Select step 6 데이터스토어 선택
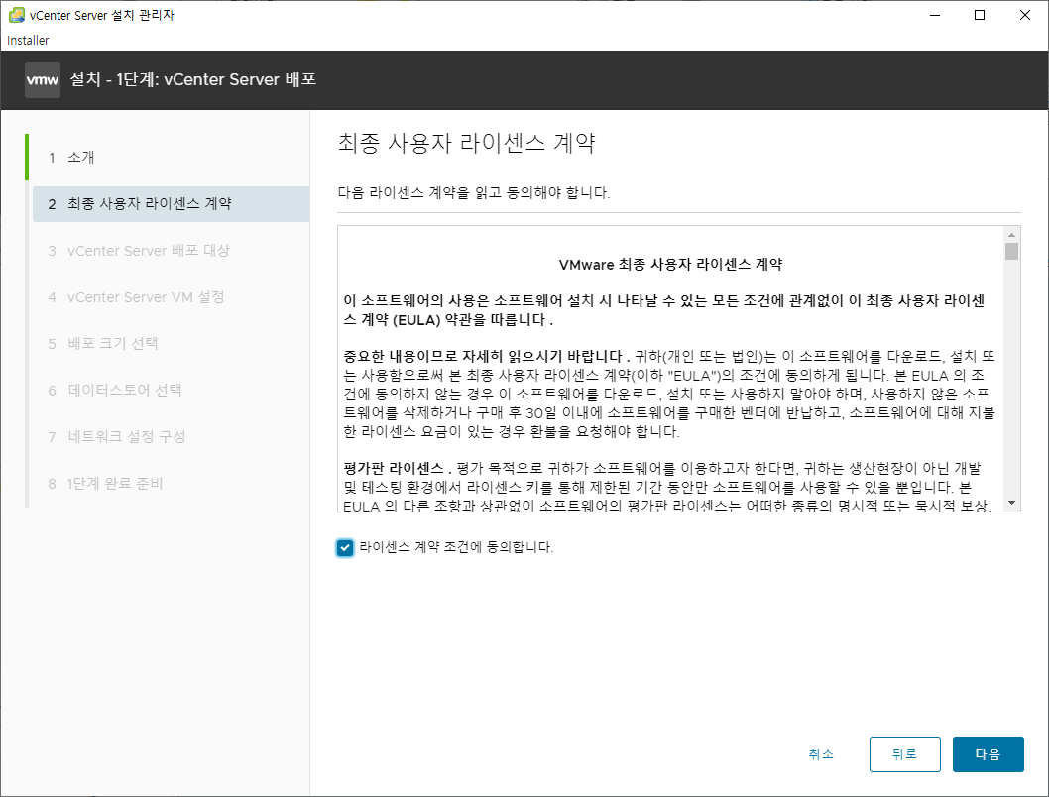 pyautogui.click(x=115, y=390)
